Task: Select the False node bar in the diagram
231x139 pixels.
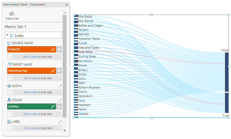Action: pos(227,72)
